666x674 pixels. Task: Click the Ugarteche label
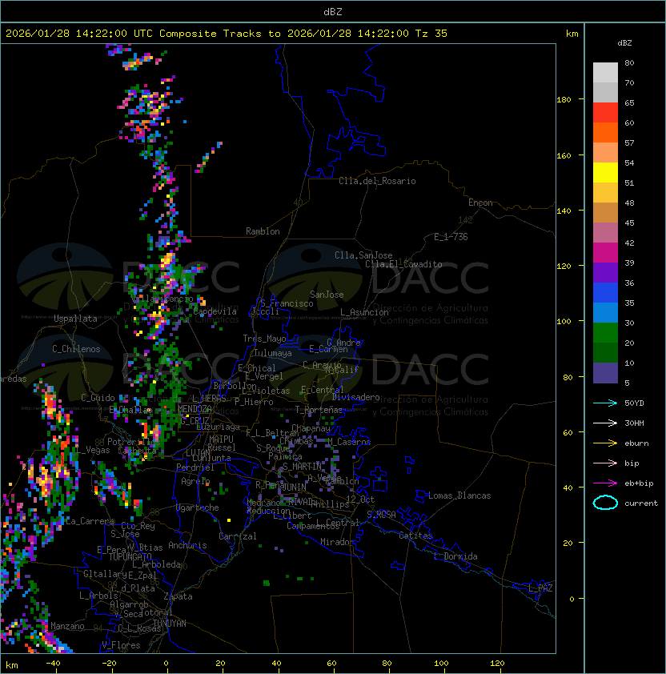click(x=198, y=508)
